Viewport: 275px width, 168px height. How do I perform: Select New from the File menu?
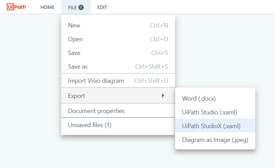click(x=118, y=25)
